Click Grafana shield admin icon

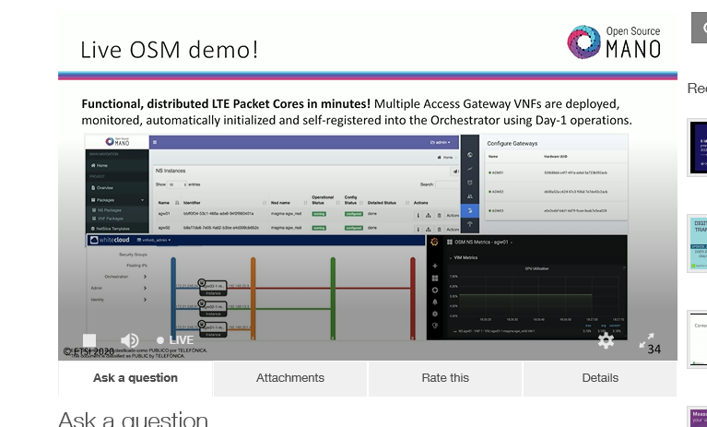(435, 326)
